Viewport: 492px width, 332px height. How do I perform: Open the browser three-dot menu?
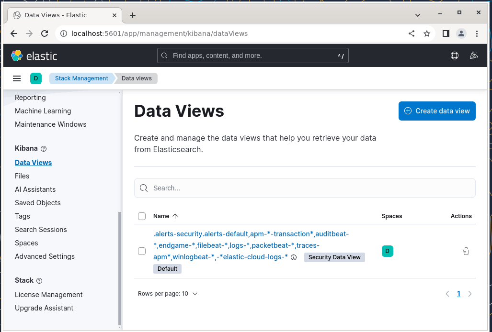click(x=477, y=33)
